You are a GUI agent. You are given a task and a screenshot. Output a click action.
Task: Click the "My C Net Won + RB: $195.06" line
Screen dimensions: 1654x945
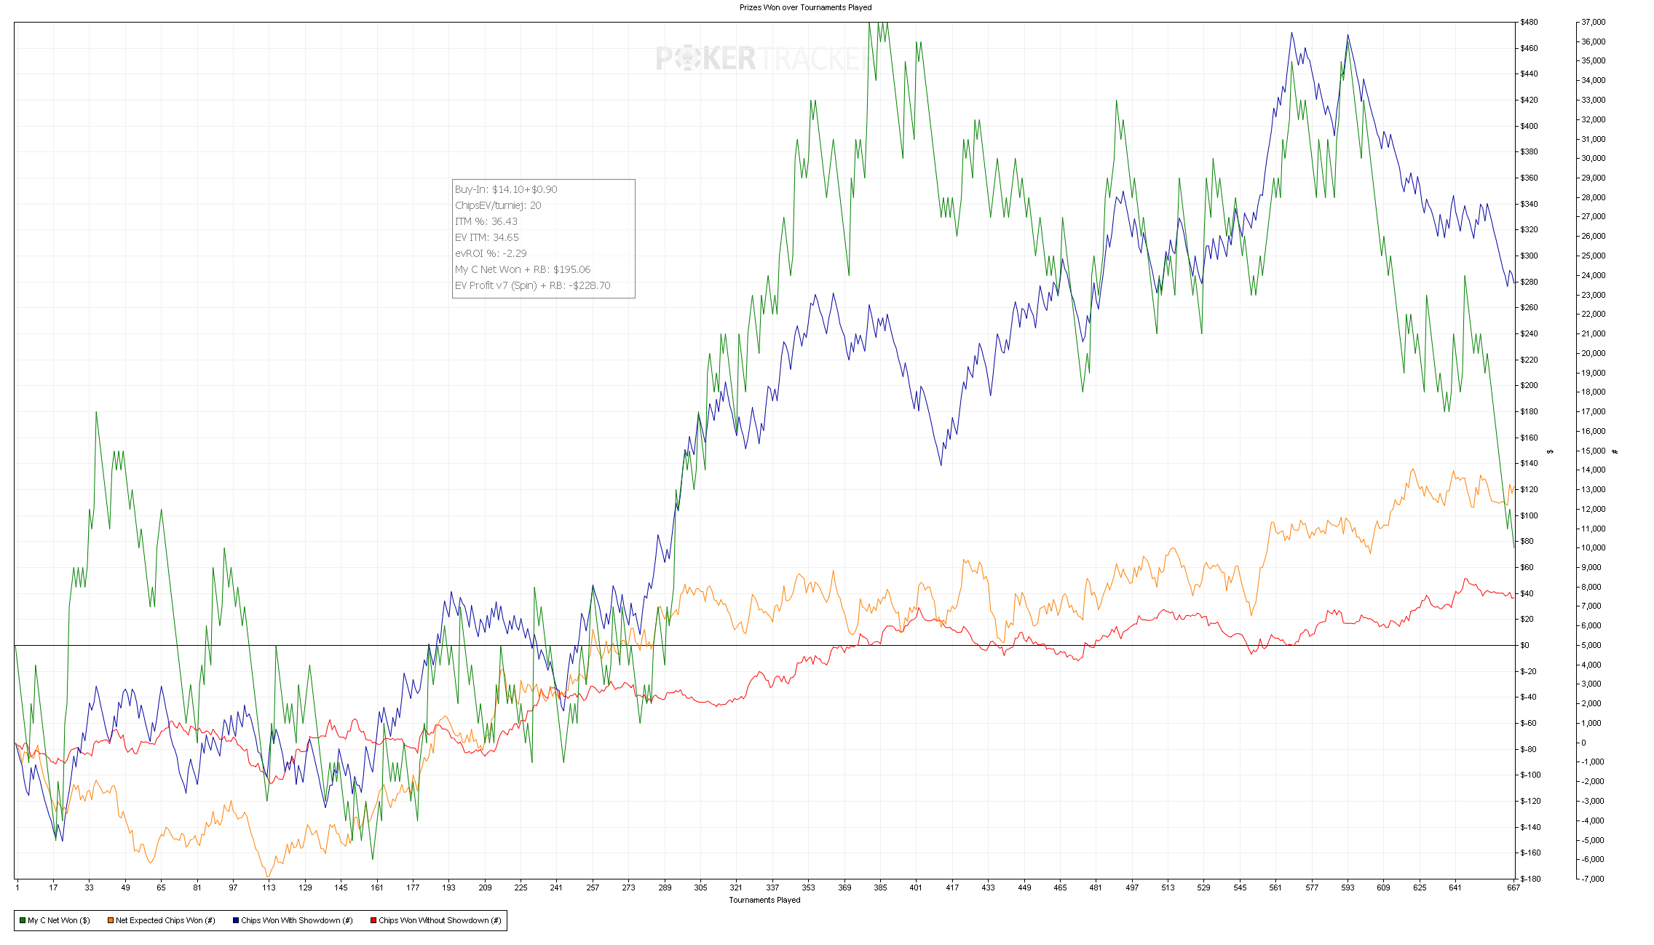pyautogui.click(x=523, y=269)
